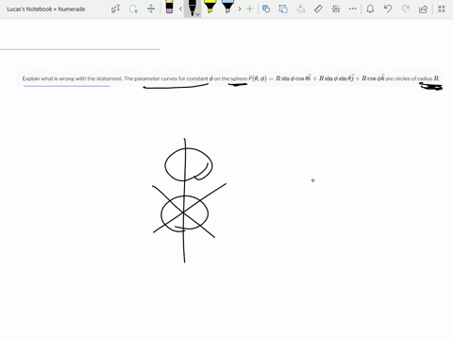Click the sphere equation r(θ, φ) text
Viewport: 453px width, 340px height.
coord(316,78)
